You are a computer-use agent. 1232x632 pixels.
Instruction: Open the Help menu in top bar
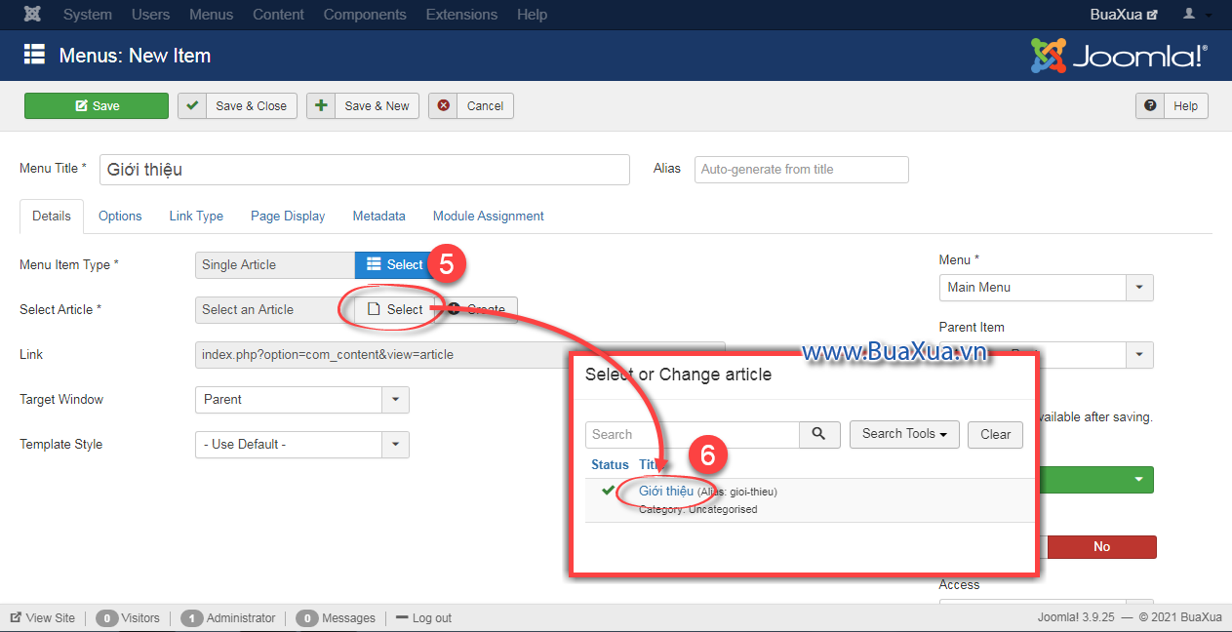pyautogui.click(x=532, y=15)
